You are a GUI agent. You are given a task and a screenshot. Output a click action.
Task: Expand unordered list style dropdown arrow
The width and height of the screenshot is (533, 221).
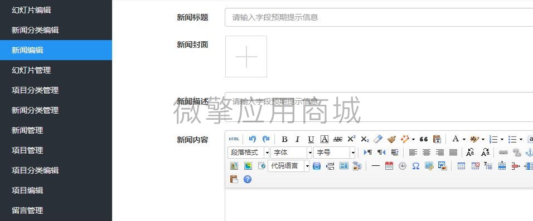click(x=520, y=139)
